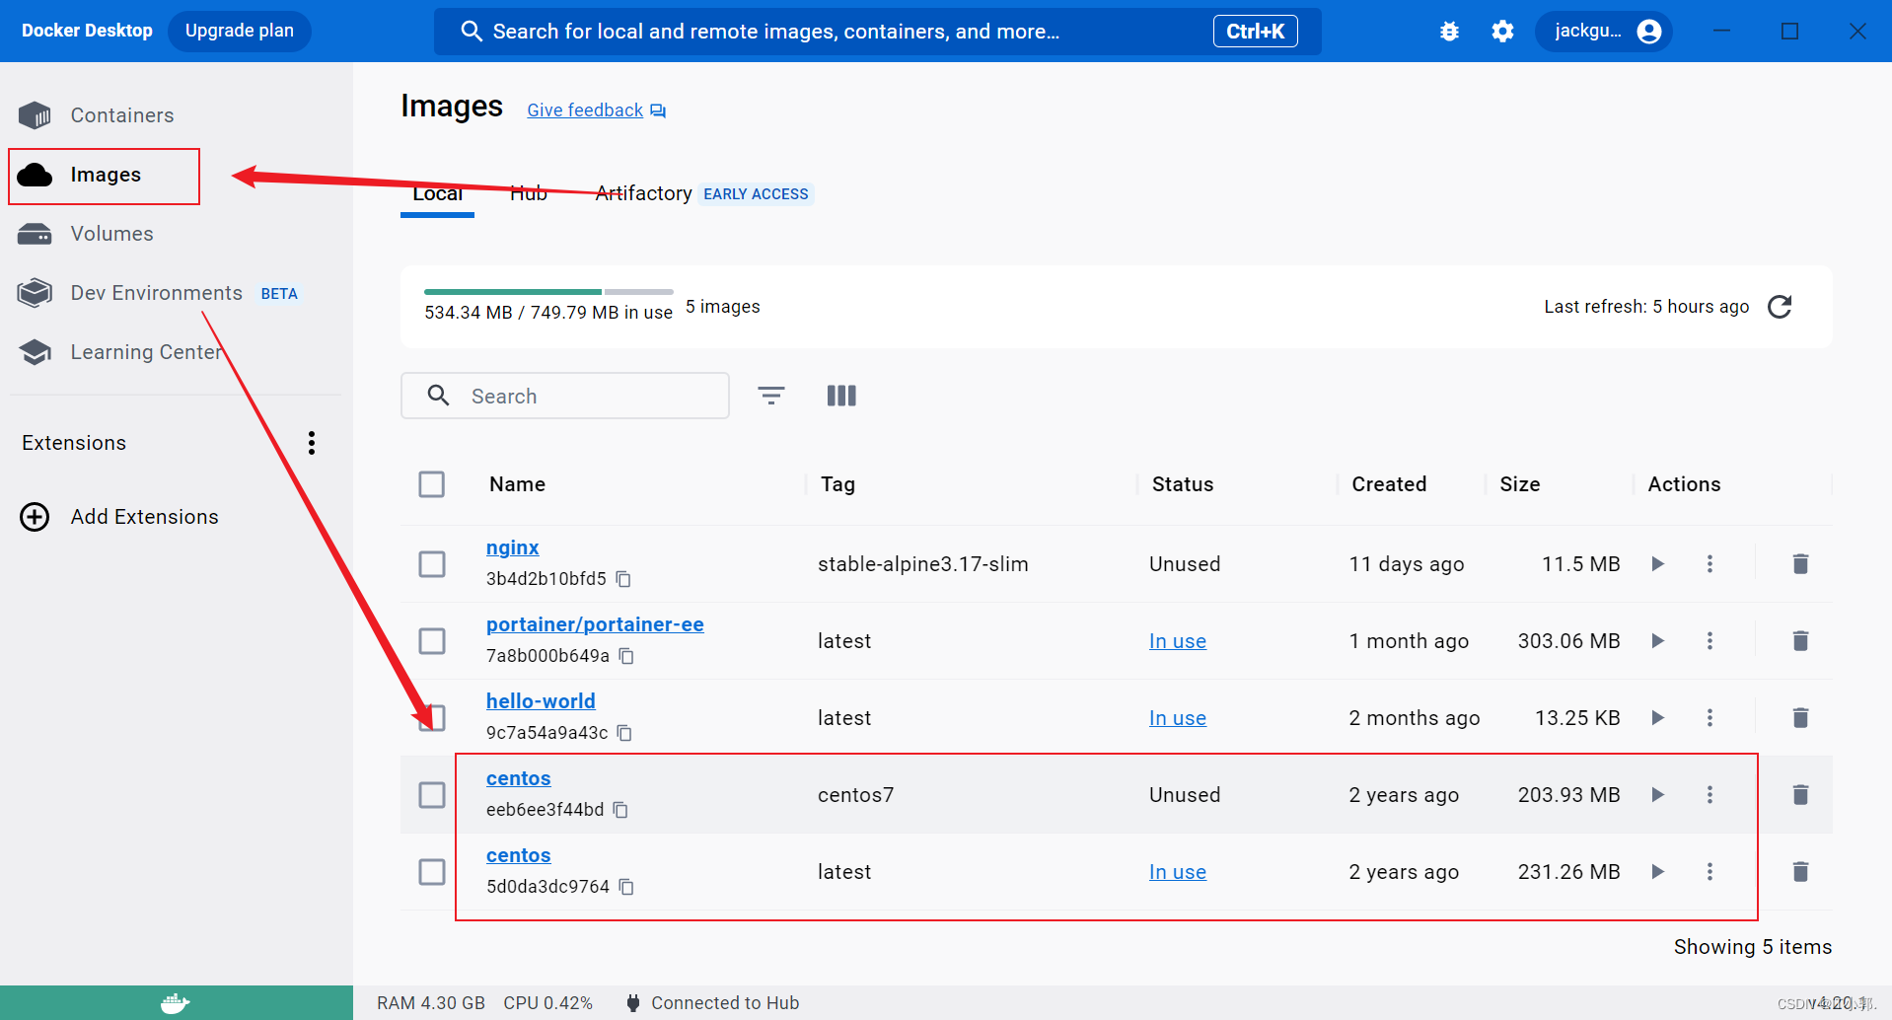The width and height of the screenshot is (1892, 1020).
Task: Open more actions for nginx
Action: coord(1710,564)
